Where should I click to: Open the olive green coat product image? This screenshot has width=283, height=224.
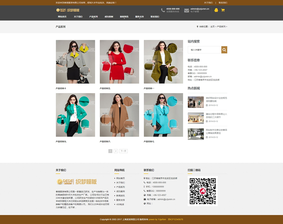coord(158,62)
